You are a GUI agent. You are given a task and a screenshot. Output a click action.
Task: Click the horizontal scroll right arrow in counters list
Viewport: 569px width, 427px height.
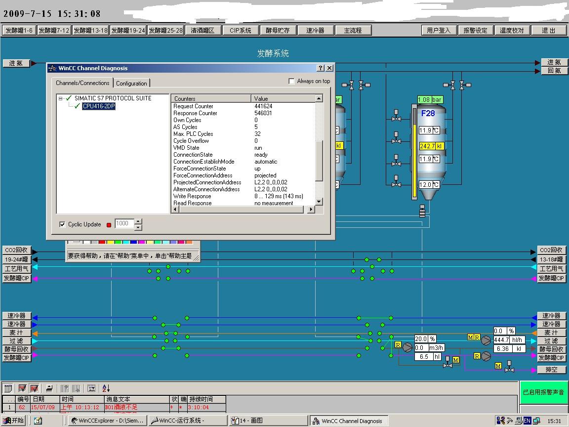(311, 209)
